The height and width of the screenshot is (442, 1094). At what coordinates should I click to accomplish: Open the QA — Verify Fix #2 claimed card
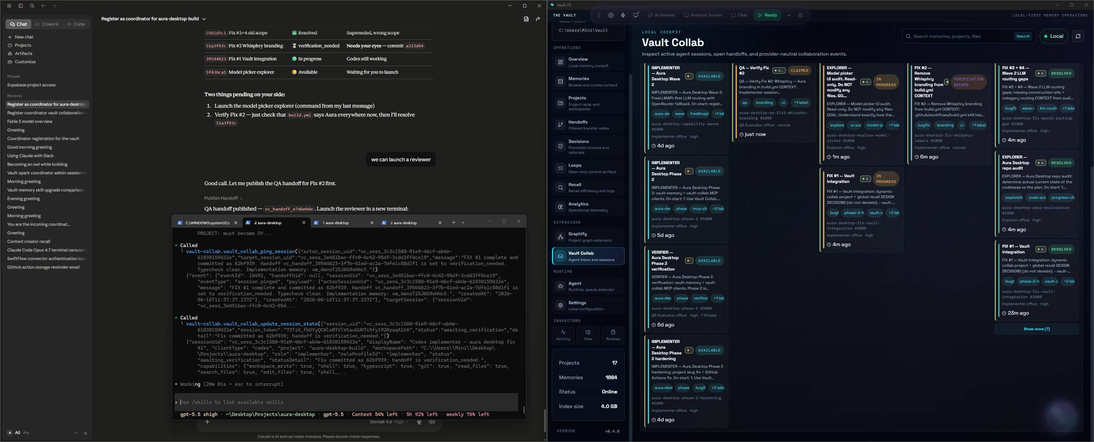click(x=774, y=102)
